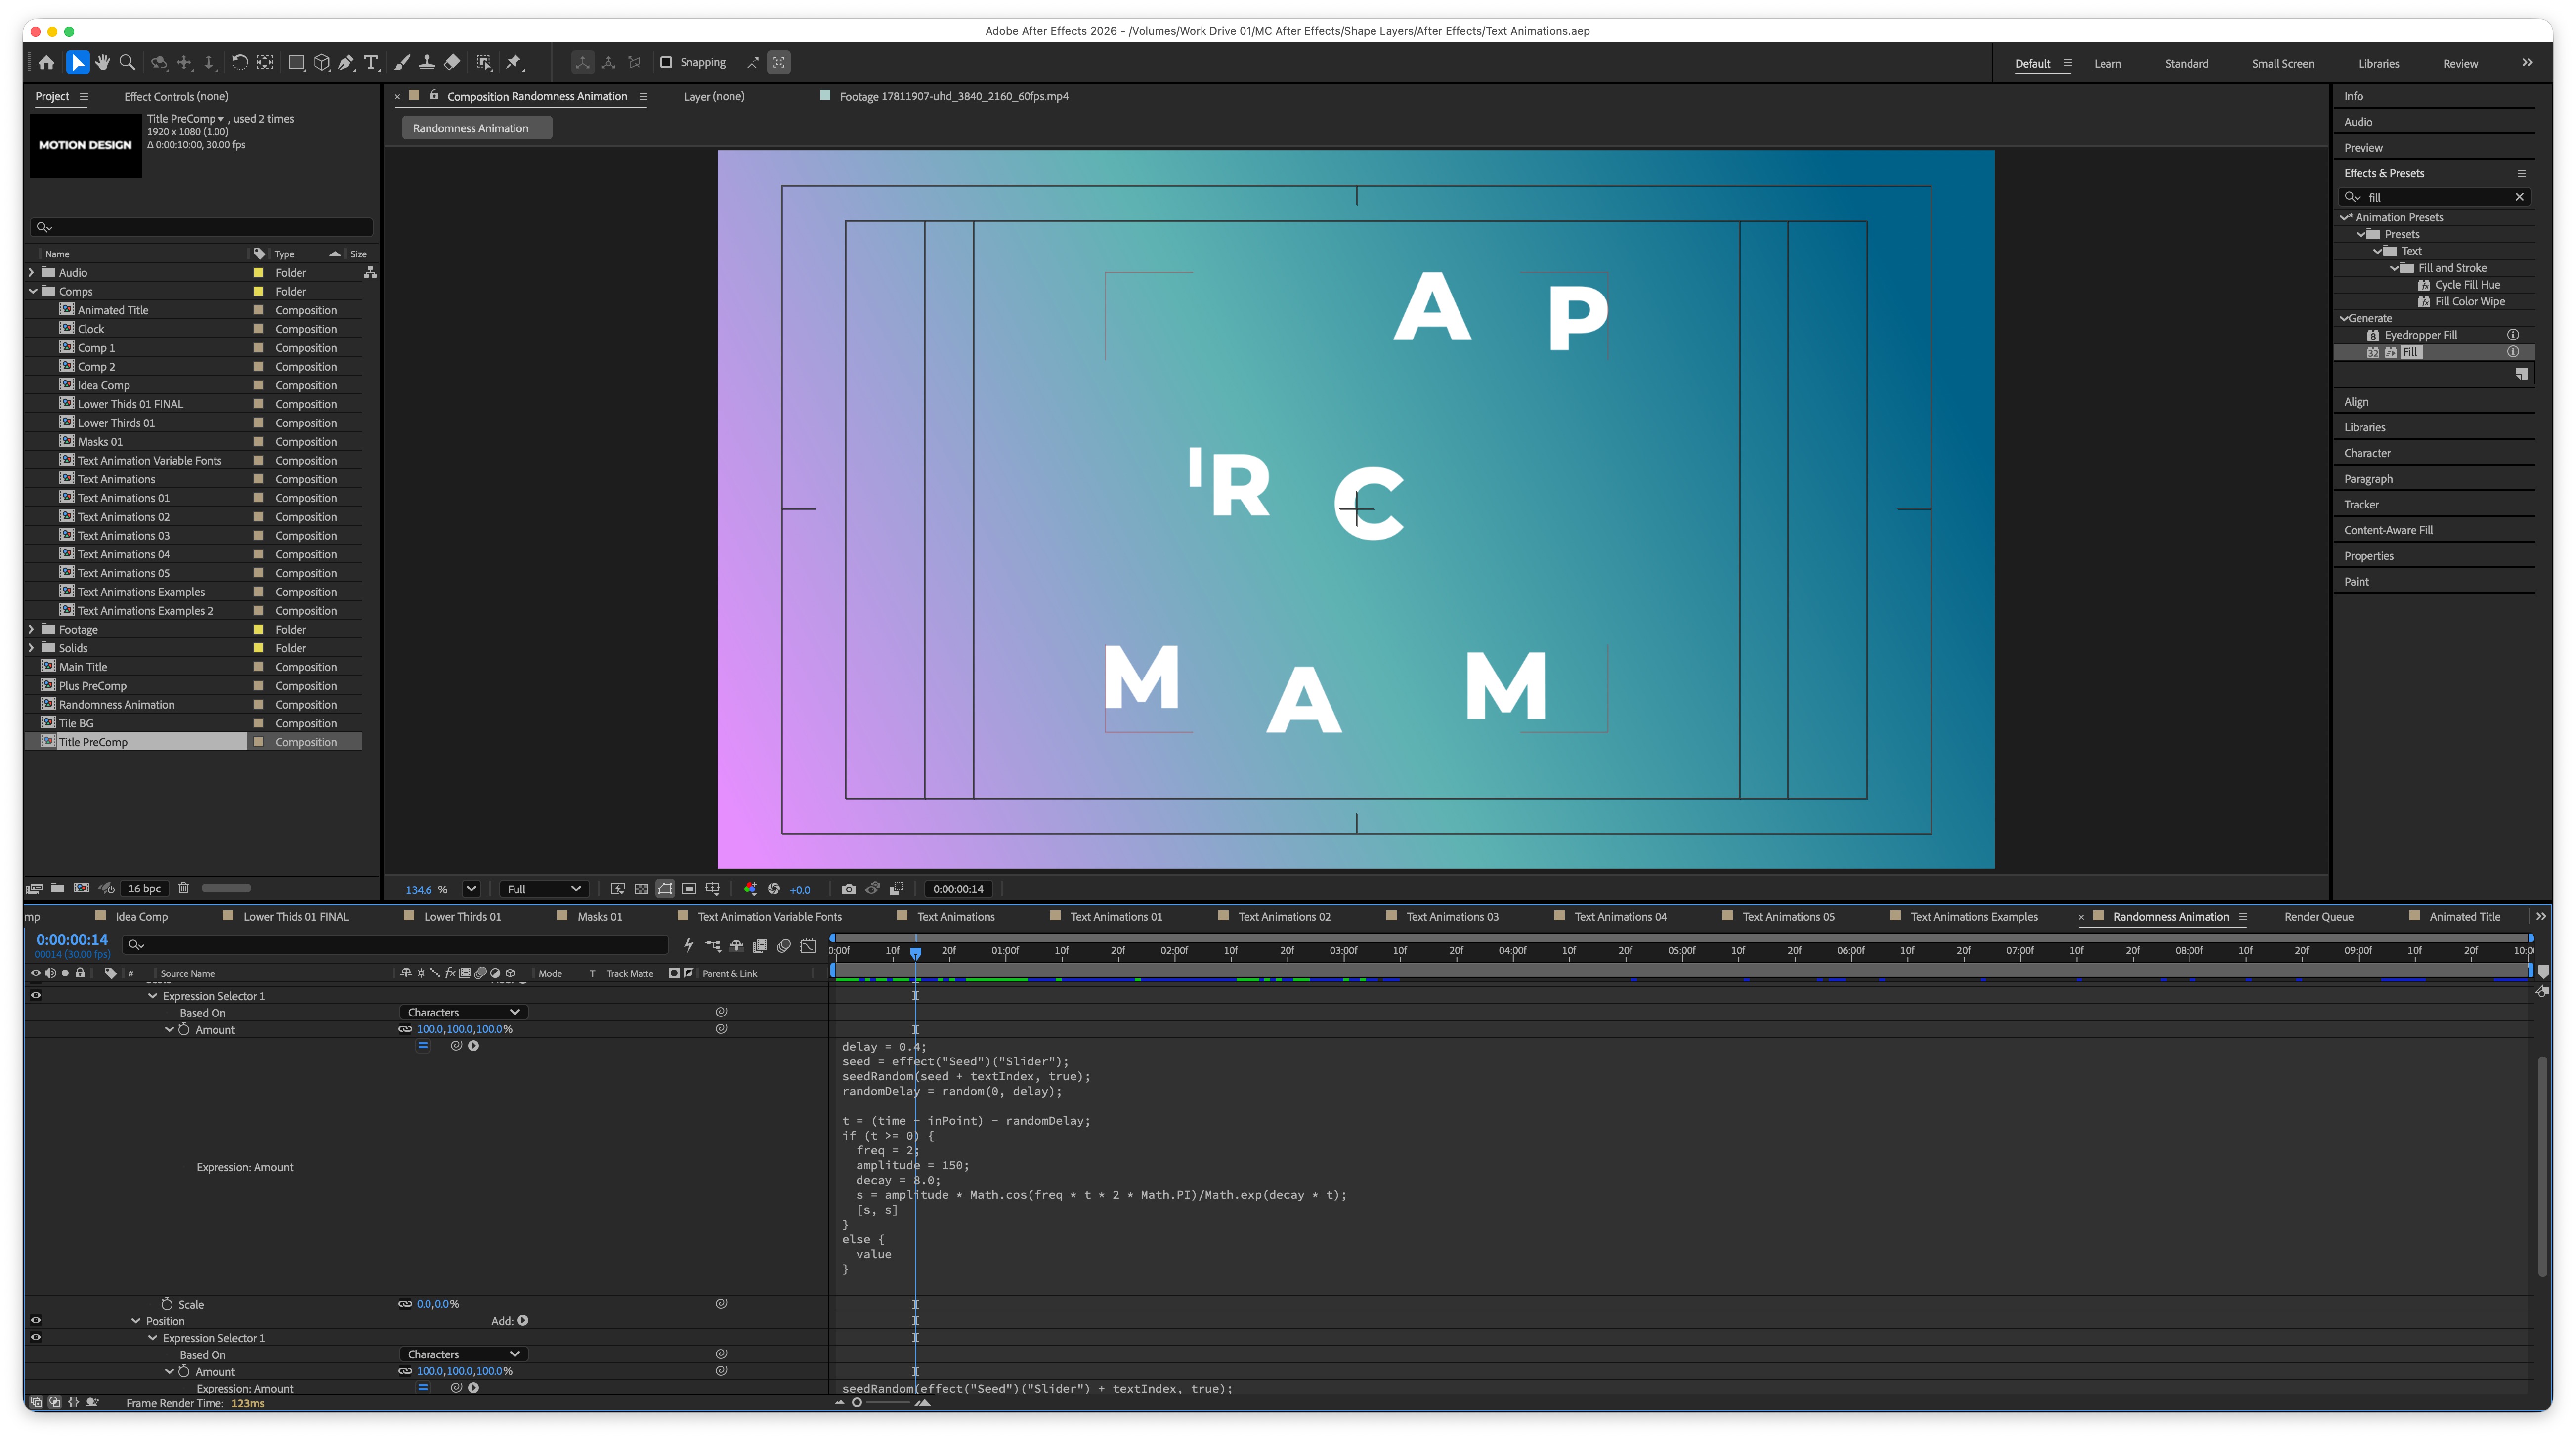Viewport: 2576px width, 1439px height.
Task: Click the label color swatch for Title PreComp
Action: [258, 742]
